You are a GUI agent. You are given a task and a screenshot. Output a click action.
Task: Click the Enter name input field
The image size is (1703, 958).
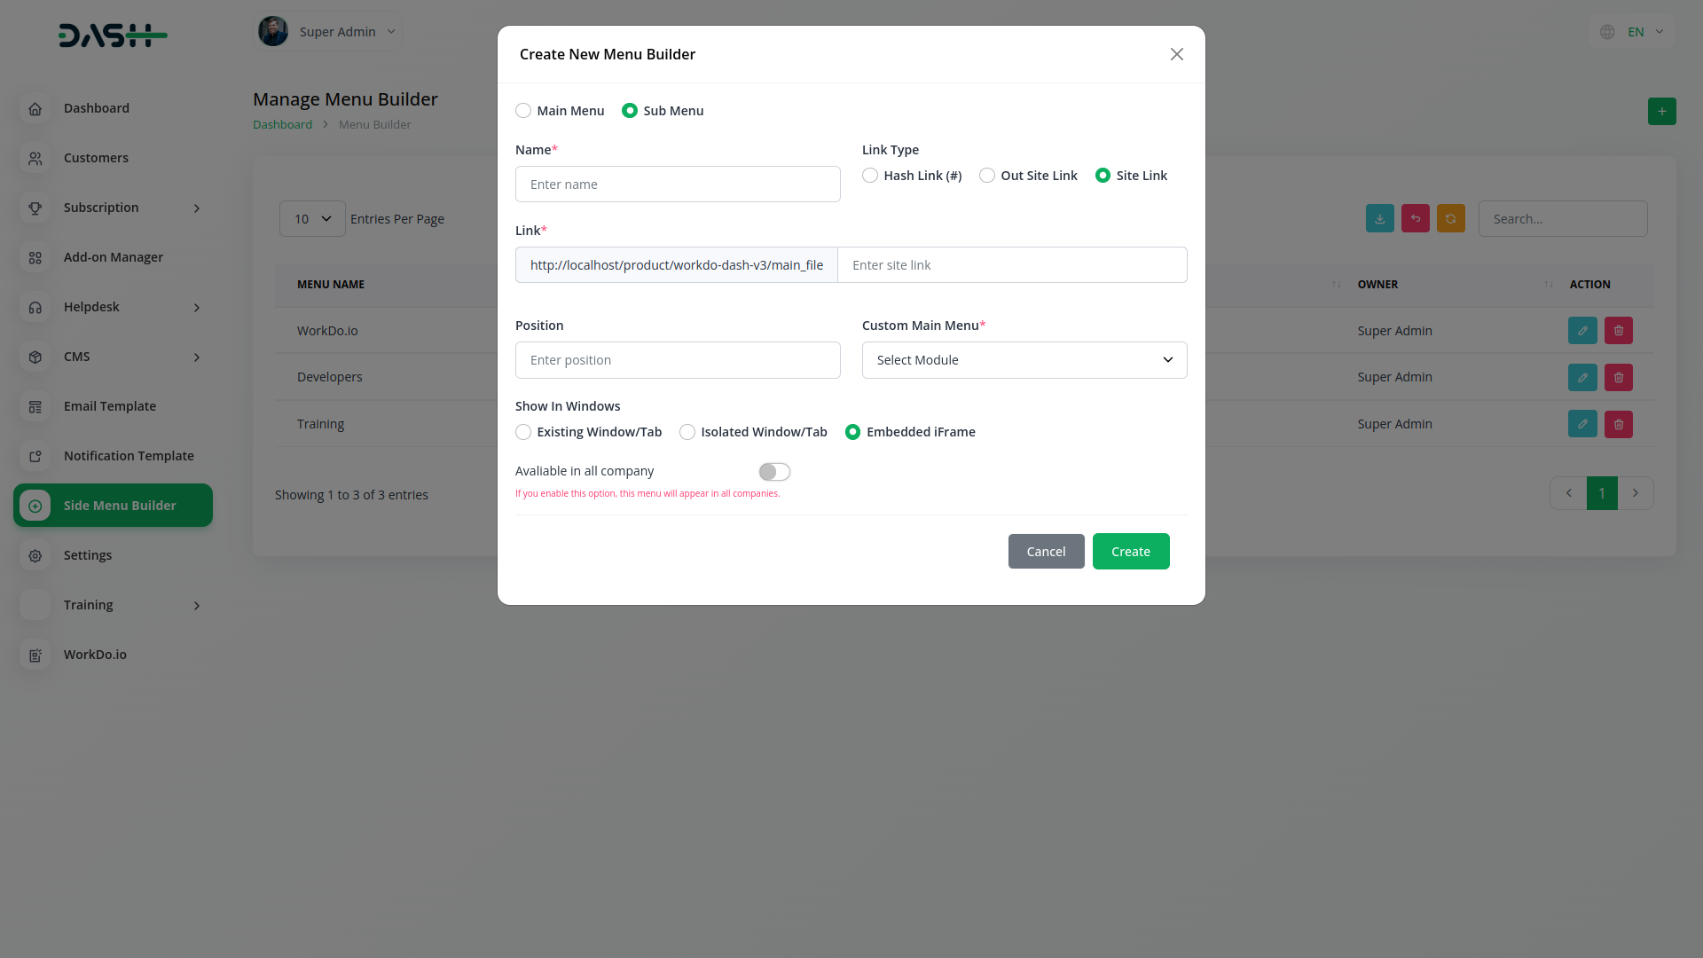pyautogui.click(x=677, y=185)
